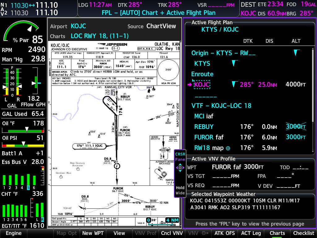Click the CRSR Pane joystick icon
This screenshot has width=317, height=238.
point(180,168)
